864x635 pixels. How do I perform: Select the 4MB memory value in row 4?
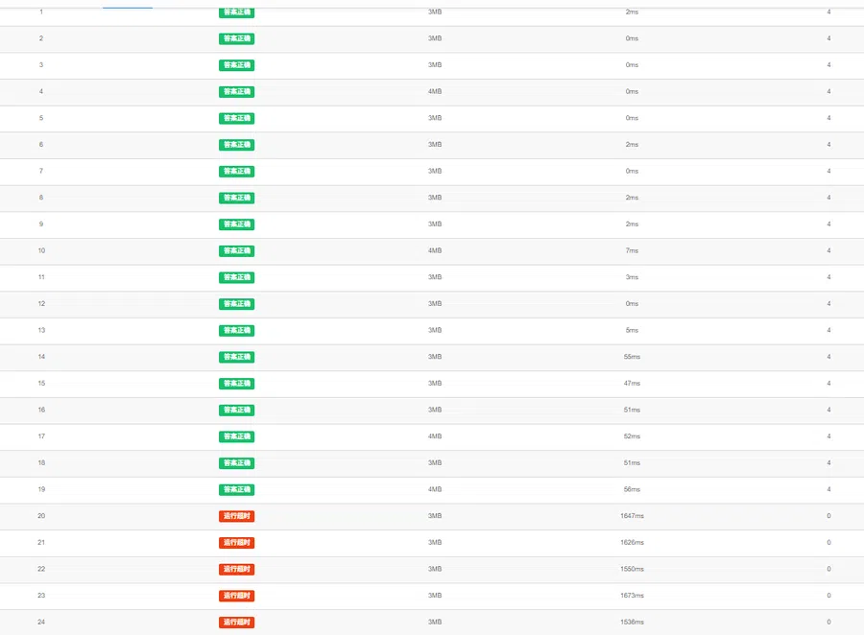point(435,91)
